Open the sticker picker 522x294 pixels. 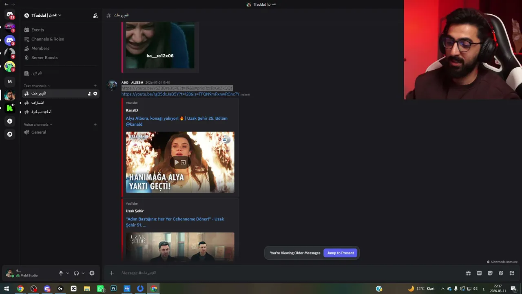(490, 273)
